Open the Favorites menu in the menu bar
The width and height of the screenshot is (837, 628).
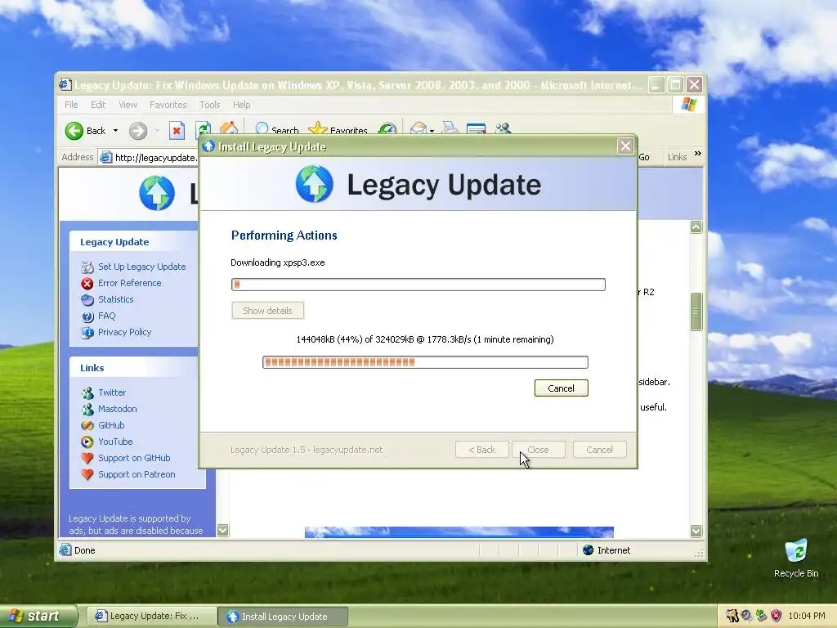[168, 105]
